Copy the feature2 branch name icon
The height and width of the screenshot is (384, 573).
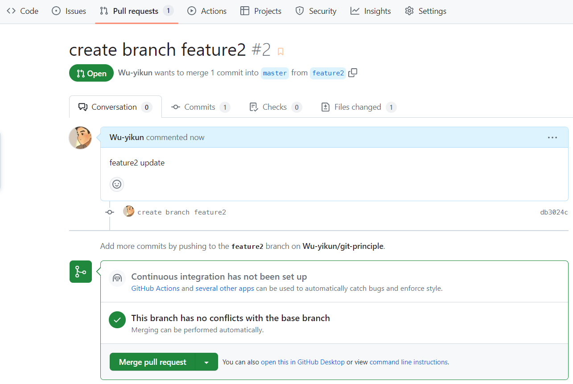click(353, 73)
